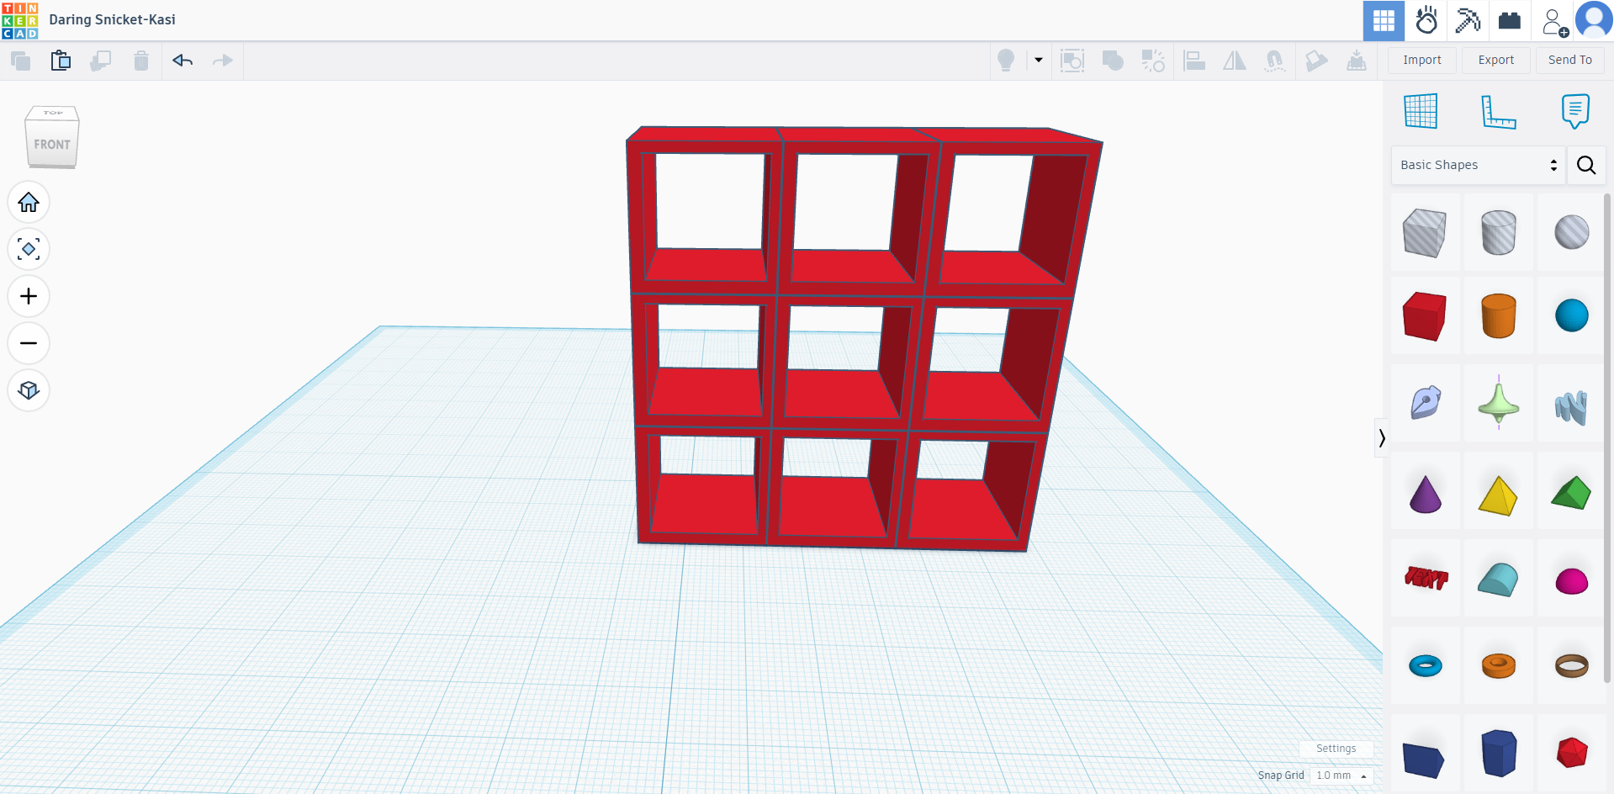Click the Fit all in view icon
Viewport: 1614px width, 794px height.
tap(29, 249)
